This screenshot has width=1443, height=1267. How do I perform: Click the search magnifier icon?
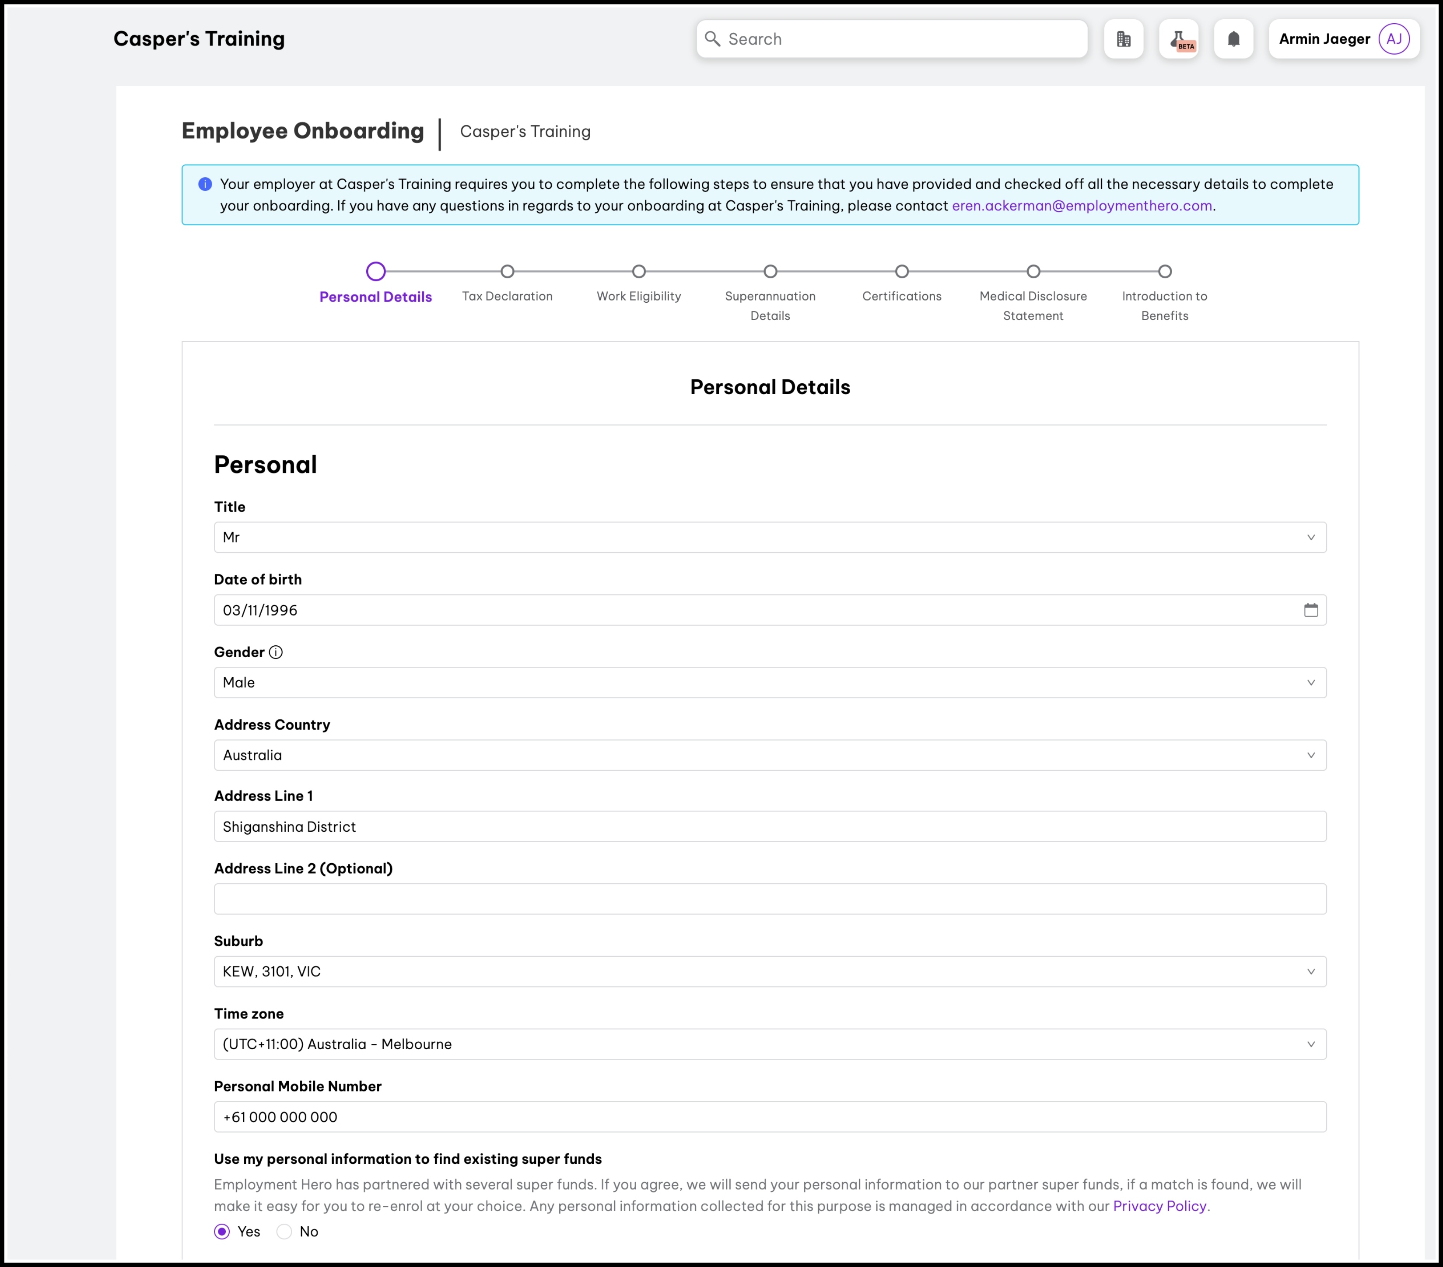(713, 39)
